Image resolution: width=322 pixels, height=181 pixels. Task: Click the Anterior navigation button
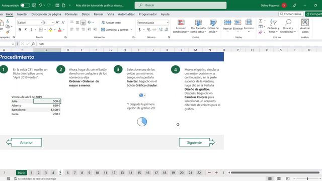coord(24,142)
